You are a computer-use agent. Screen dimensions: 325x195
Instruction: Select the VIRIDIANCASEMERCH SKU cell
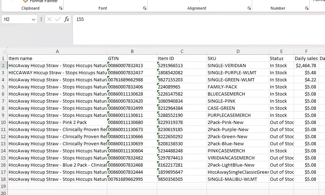[x=238, y=158]
